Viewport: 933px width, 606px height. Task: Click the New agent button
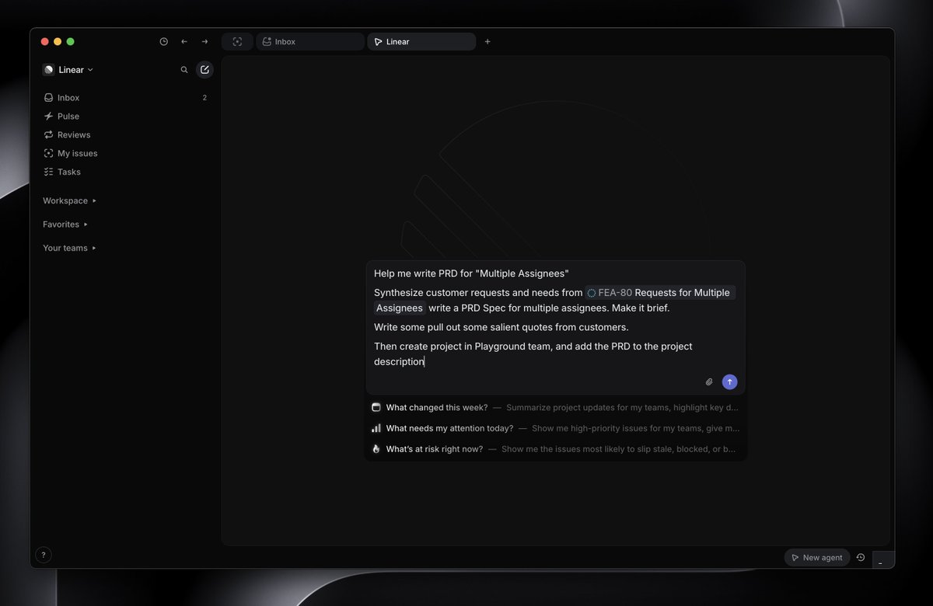point(816,558)
